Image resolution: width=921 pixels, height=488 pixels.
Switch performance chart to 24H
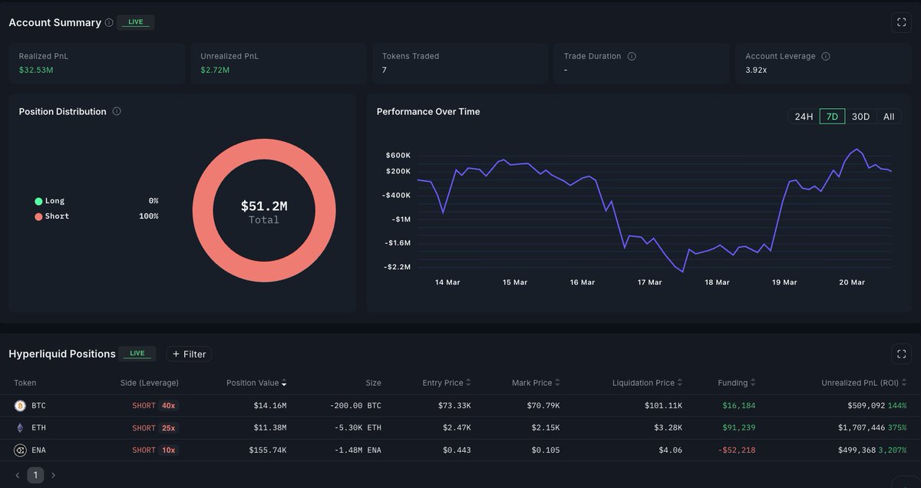[x=804, y=117]
